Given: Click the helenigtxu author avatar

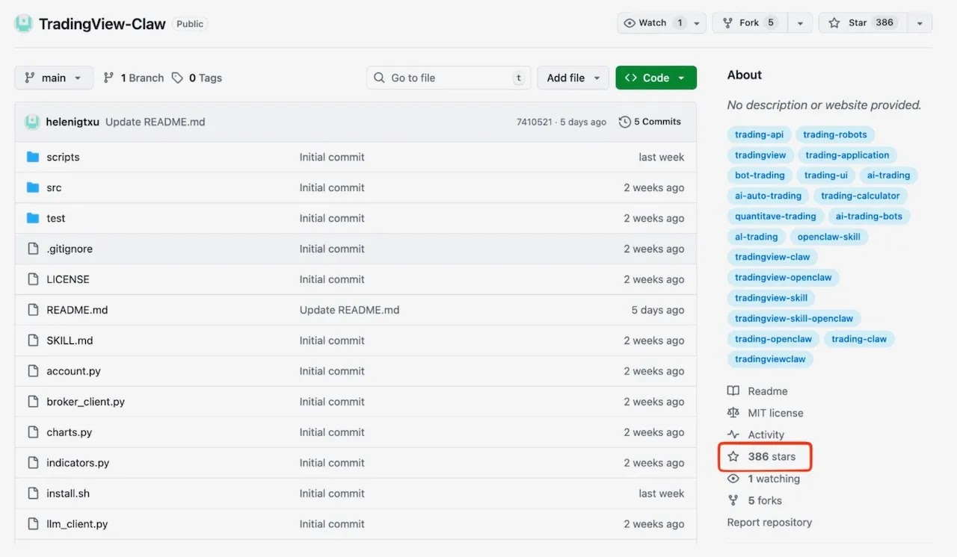Looking at the screenshot, I should click(32, 122).
